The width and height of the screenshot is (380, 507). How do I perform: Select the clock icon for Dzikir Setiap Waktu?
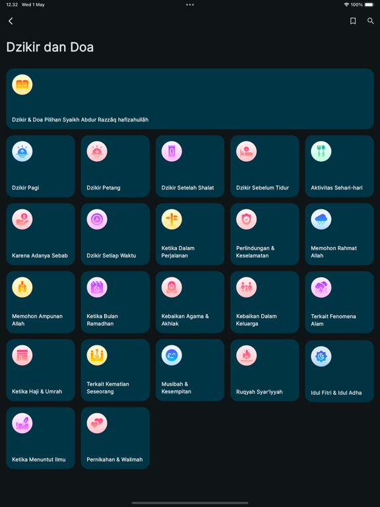(x=97, y=219)
